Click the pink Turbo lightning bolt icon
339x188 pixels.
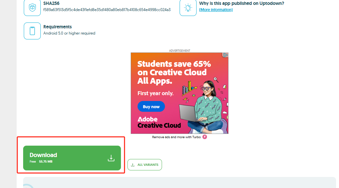click(205, 137)
